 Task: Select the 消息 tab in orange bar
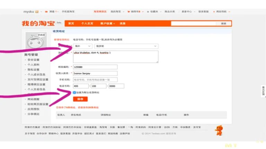point(123,23)
